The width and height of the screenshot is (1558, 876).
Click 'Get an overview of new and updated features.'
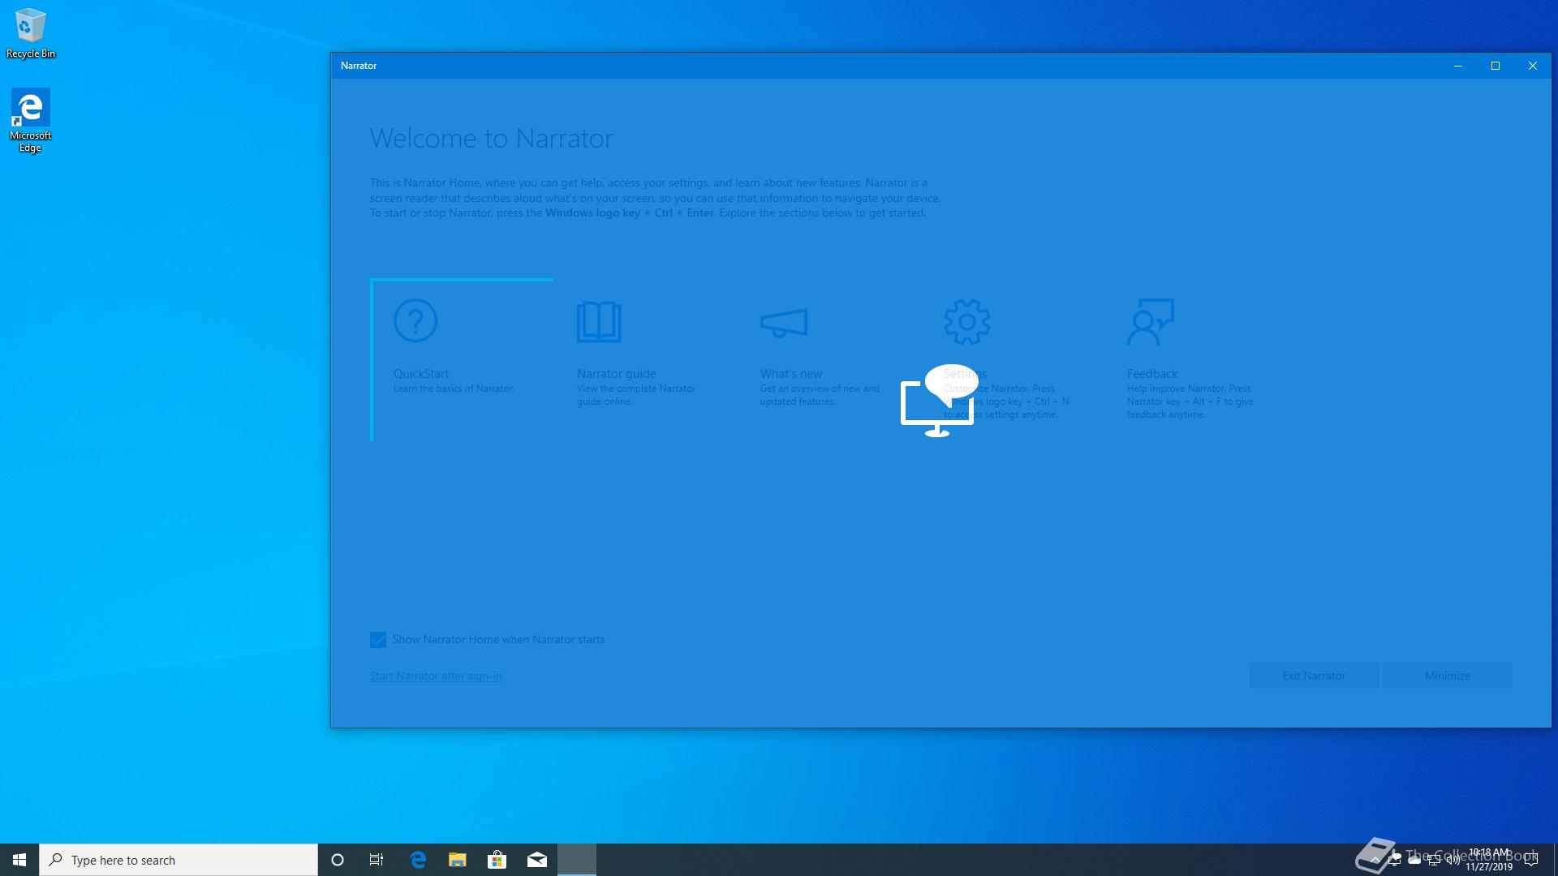point(820,395)
